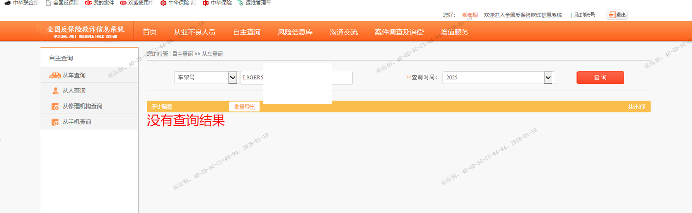Screen dimensions: 692x213
Task: Open the 风险信息库 navigation menu
Action: (x=295, y=32)
